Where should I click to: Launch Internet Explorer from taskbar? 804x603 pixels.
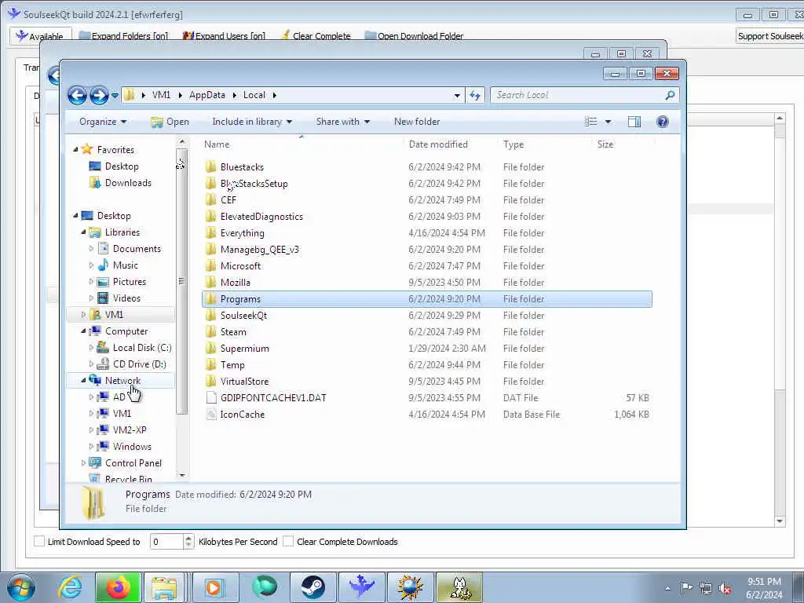(70, 587)
